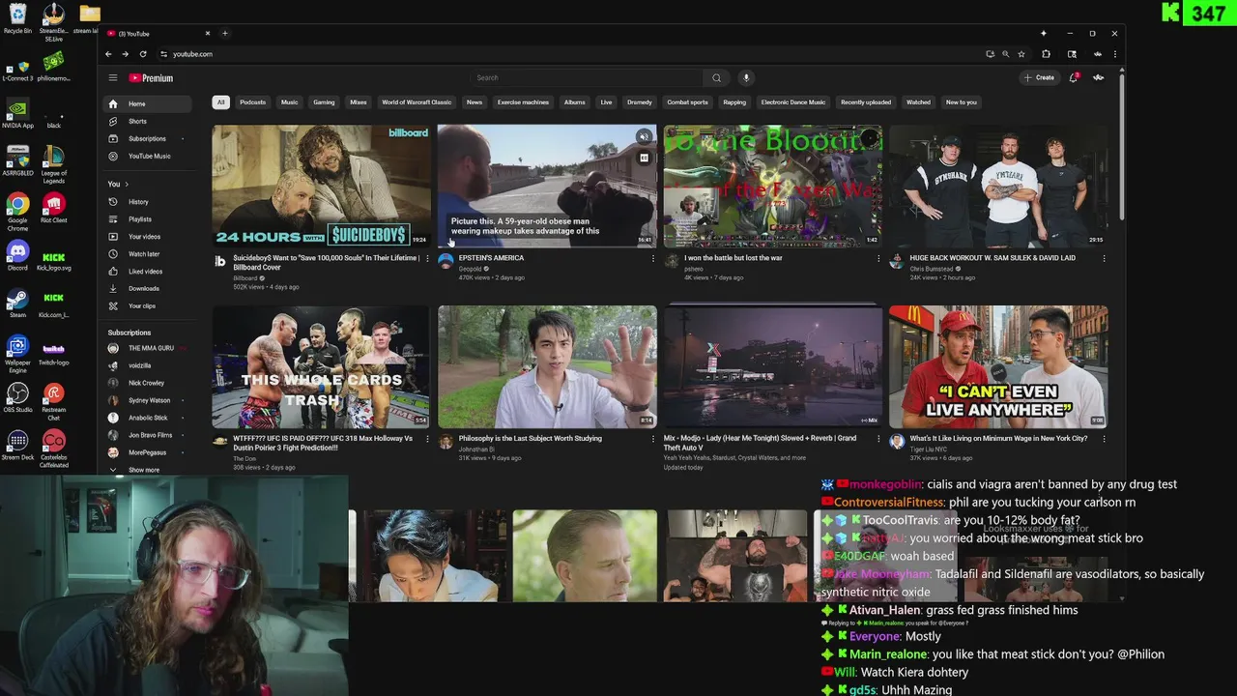Open options for Minimum Wage NYC video
This screenshot has width=1237, height=696.
tap(1104, 439)
